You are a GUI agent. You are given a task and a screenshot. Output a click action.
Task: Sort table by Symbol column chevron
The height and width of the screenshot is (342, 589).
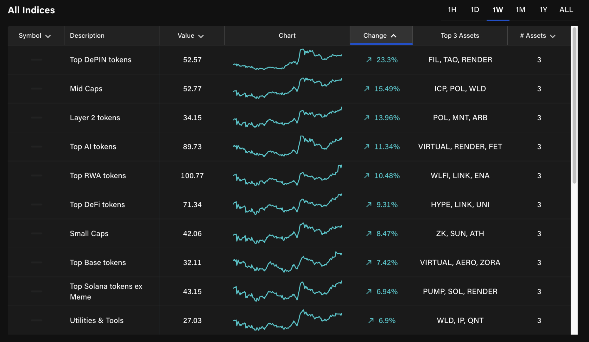tap(48, 36)
